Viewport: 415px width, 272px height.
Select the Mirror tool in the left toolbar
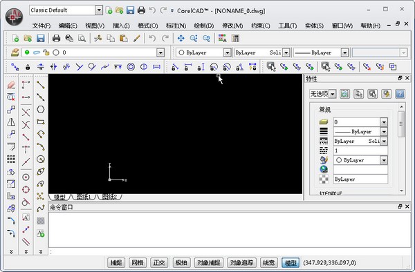(x=11, y=122)
